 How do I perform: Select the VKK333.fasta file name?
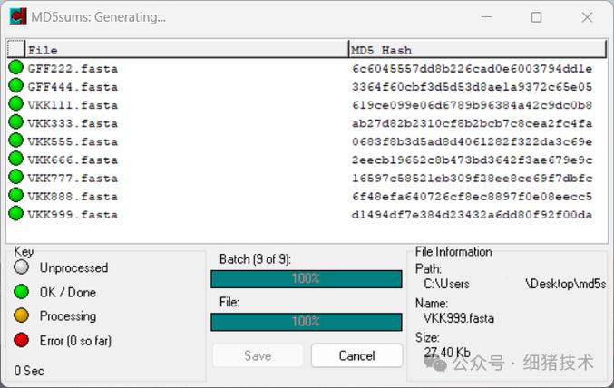pyautogui.click(x=73, y=123)
